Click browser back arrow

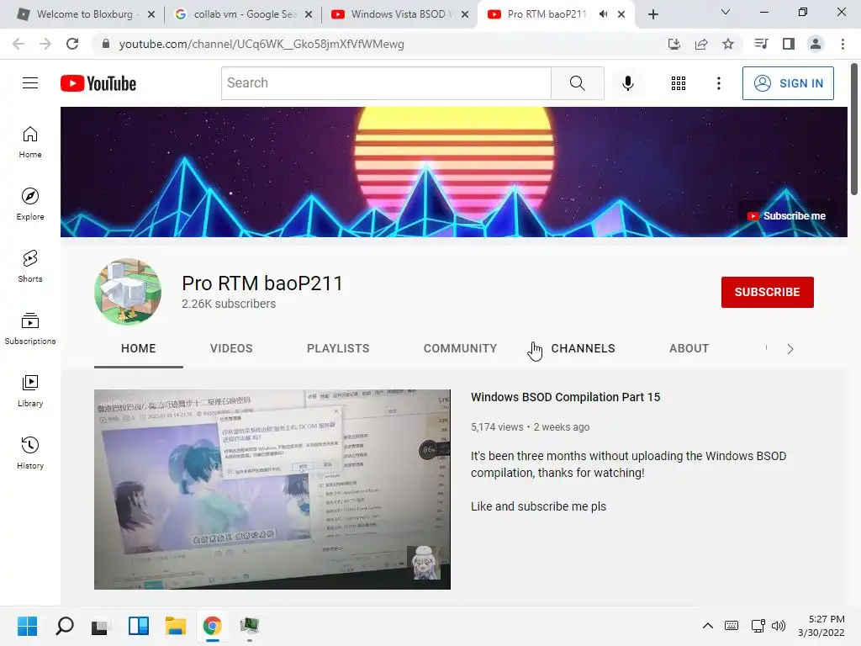point(18,44)
